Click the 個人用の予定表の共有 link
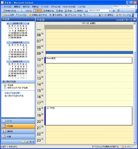 click(14, 96)
